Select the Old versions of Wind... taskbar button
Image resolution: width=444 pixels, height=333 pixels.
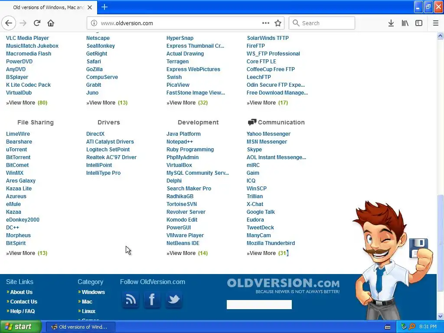(80, 327)
